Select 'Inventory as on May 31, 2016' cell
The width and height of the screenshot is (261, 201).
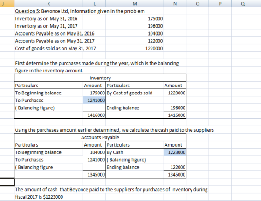tap(46, 19)
